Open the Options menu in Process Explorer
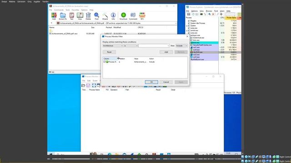The image size is (291, 163). 195,11
